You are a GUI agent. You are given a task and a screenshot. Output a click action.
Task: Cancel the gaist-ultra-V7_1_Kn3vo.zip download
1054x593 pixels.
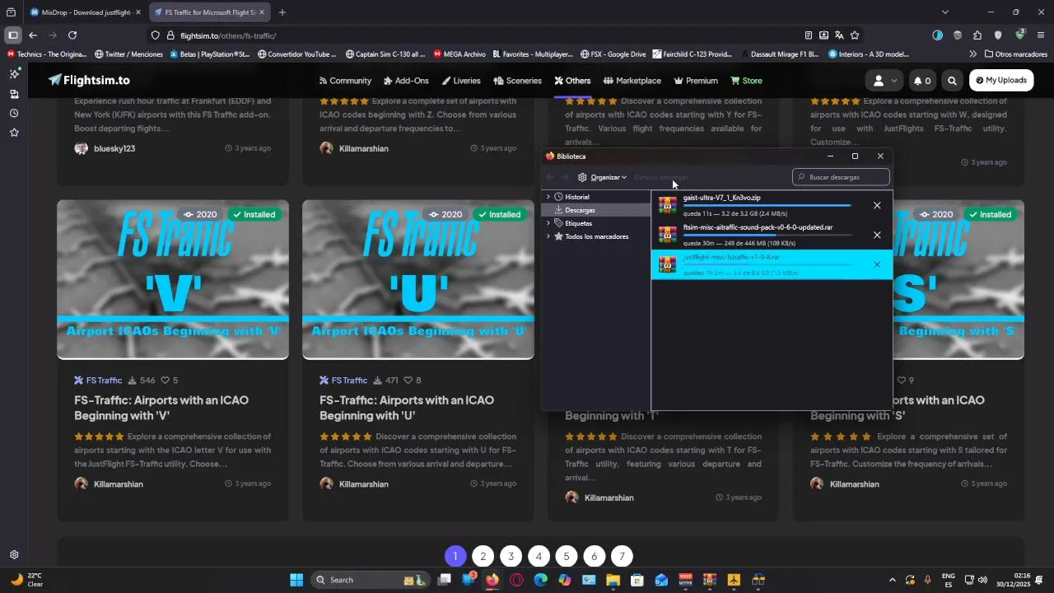pos(877,205)
